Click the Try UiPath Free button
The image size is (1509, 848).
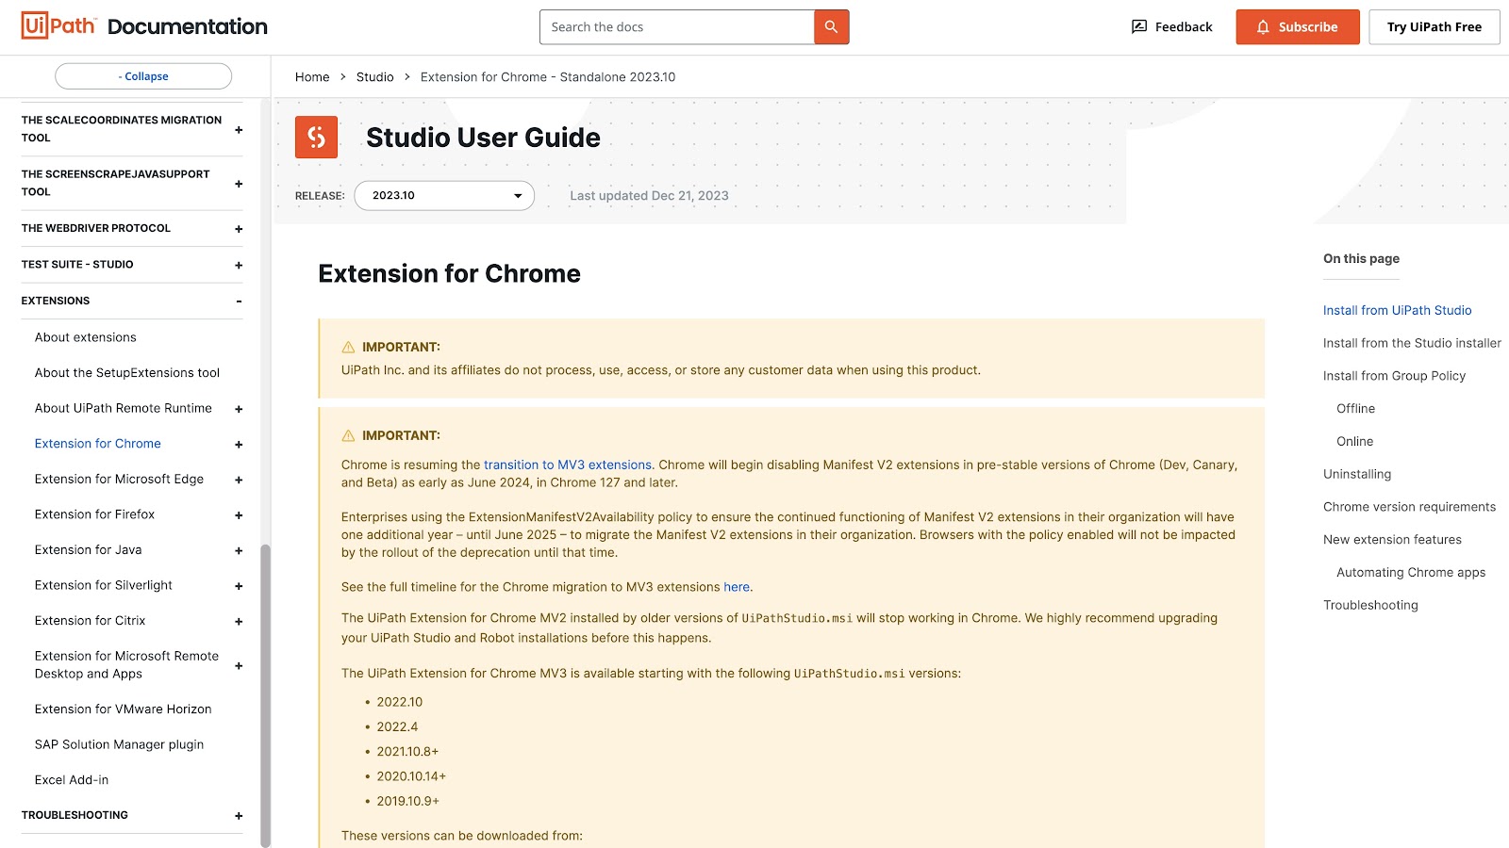coord(1434,26)
